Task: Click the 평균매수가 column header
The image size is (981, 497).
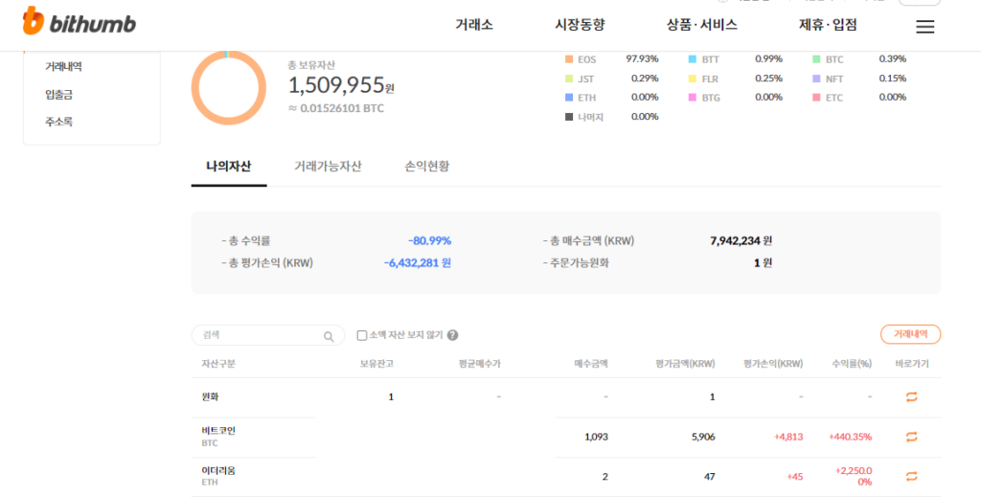Action: click(x=479, y=364)
